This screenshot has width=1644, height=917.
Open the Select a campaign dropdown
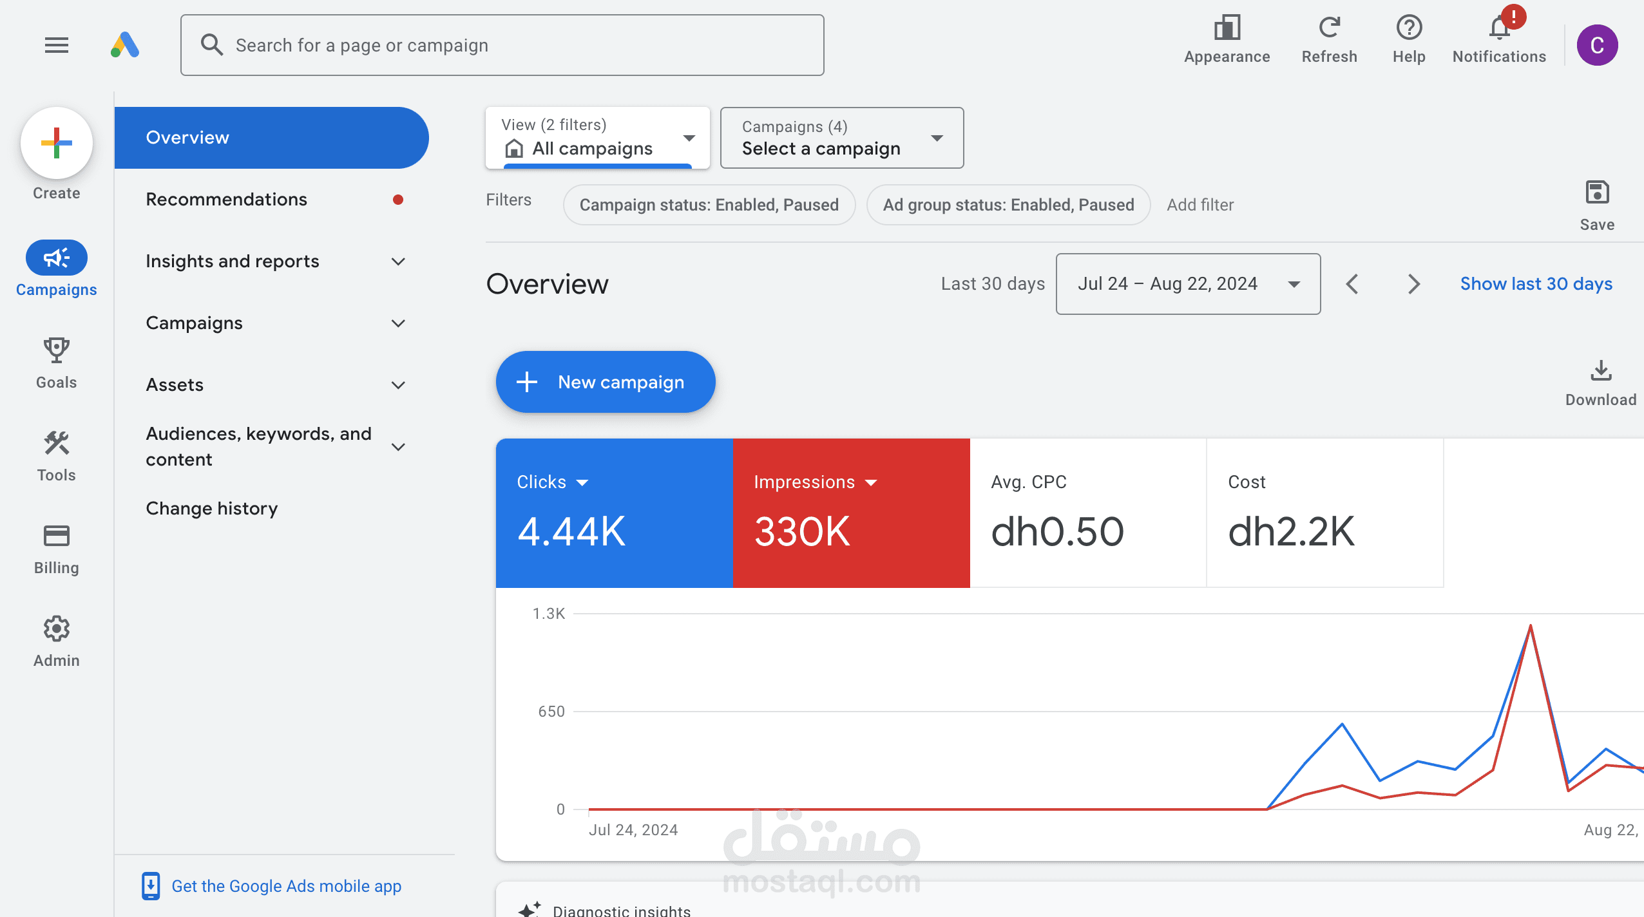[842, 138]
